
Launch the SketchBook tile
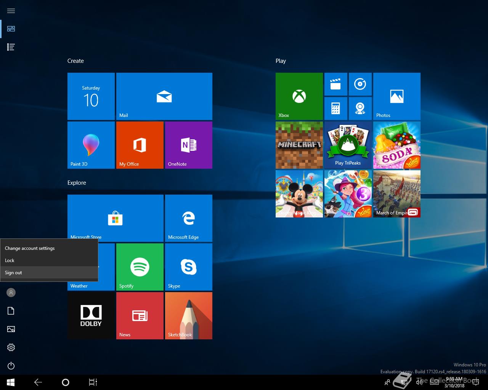point(189,316)
